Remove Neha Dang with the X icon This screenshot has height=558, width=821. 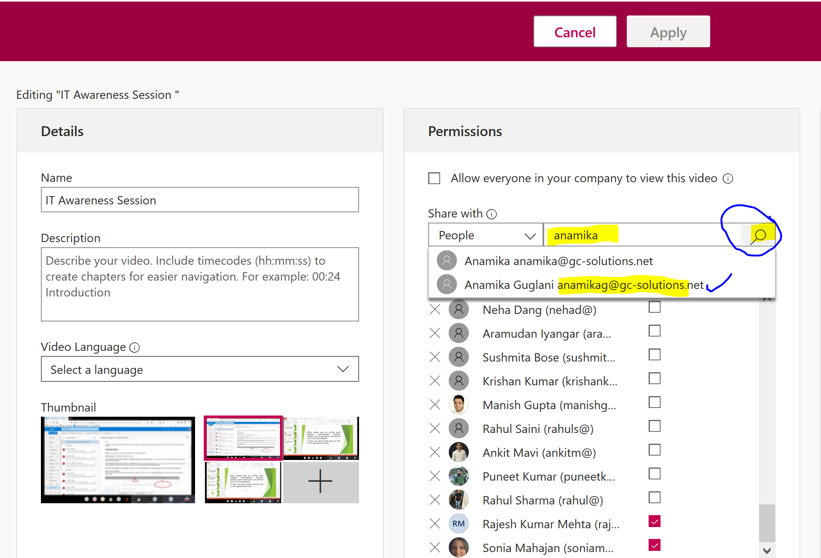click(x=435, y=310)
